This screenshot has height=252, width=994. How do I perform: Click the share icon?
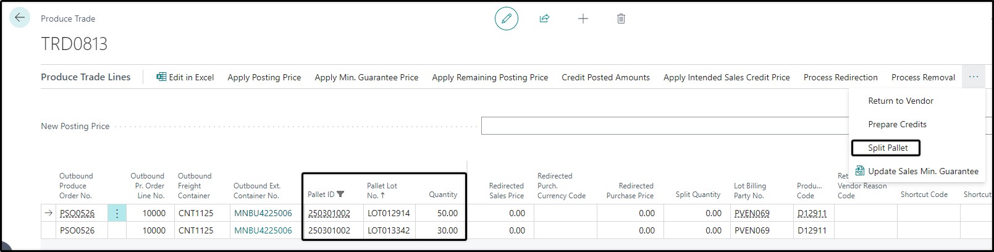pyautogui.click(x=544, y=19)
